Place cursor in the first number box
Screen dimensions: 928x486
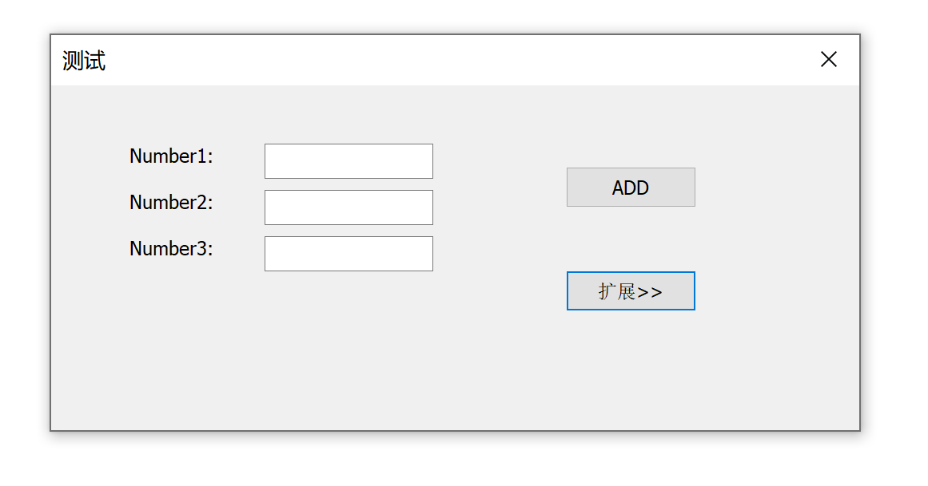click(348, 161)
